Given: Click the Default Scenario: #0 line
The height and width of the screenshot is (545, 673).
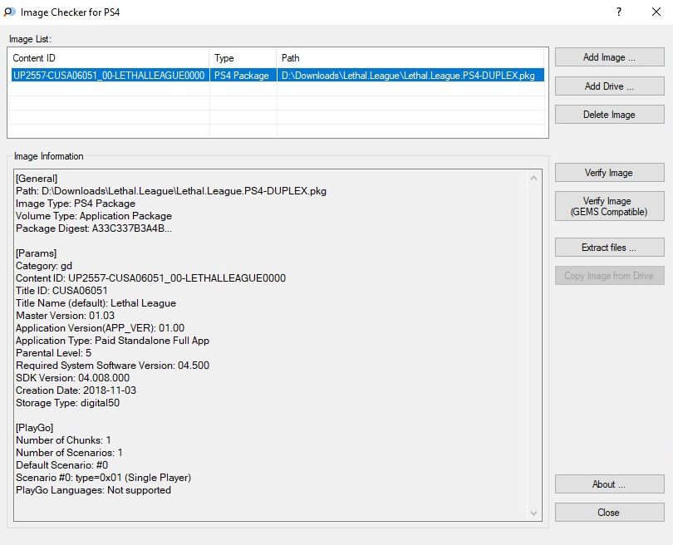Looking at the screenshot, I should click(x=61, y=464).
